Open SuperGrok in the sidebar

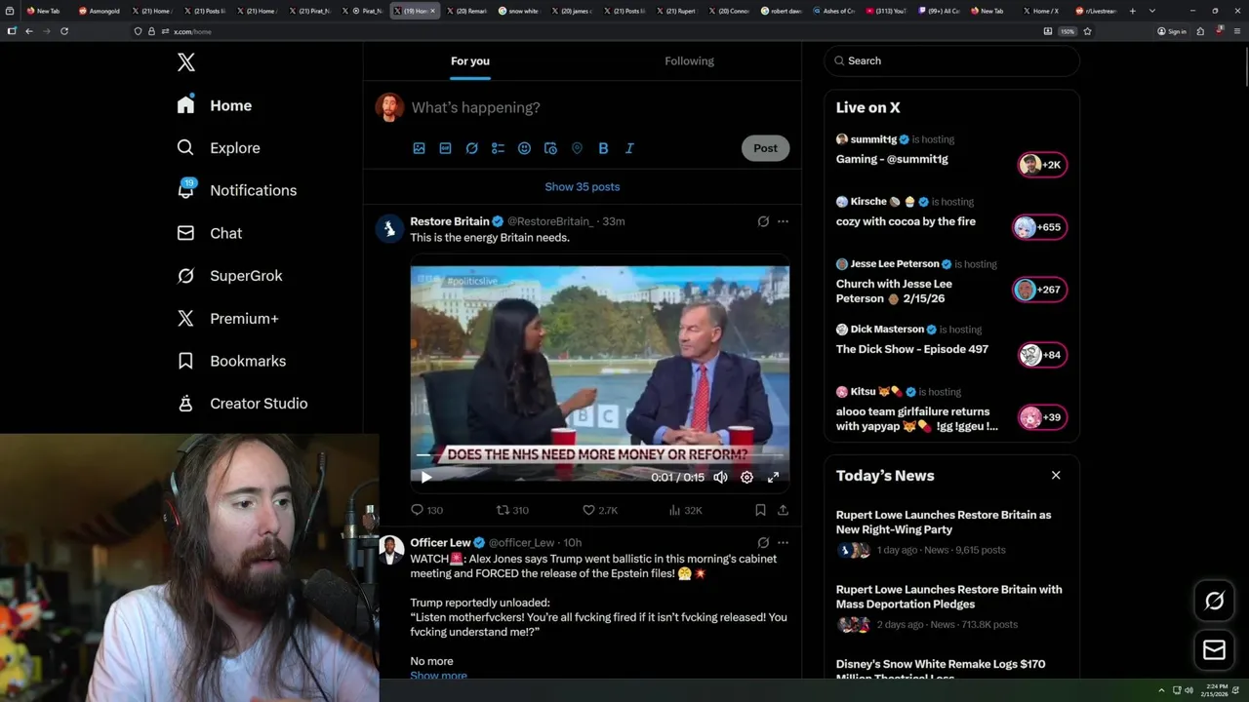pyautogui.click(x=229, y=276)
